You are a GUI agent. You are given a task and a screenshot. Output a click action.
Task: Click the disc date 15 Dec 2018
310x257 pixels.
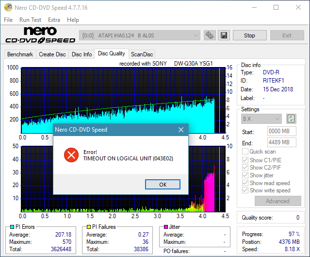coord(278,89)
